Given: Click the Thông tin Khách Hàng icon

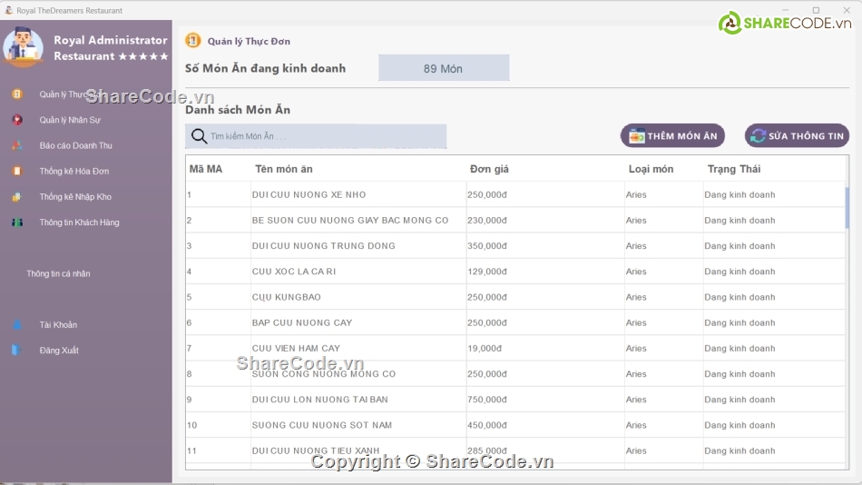Looking at the screenshot, I should [x=16, y=223].
